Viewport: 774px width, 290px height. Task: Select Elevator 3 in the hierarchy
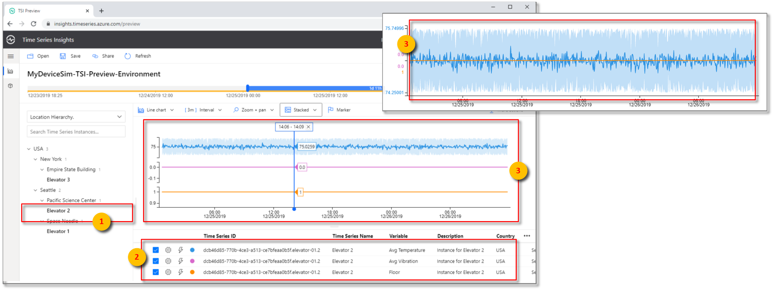coord(58,180)
